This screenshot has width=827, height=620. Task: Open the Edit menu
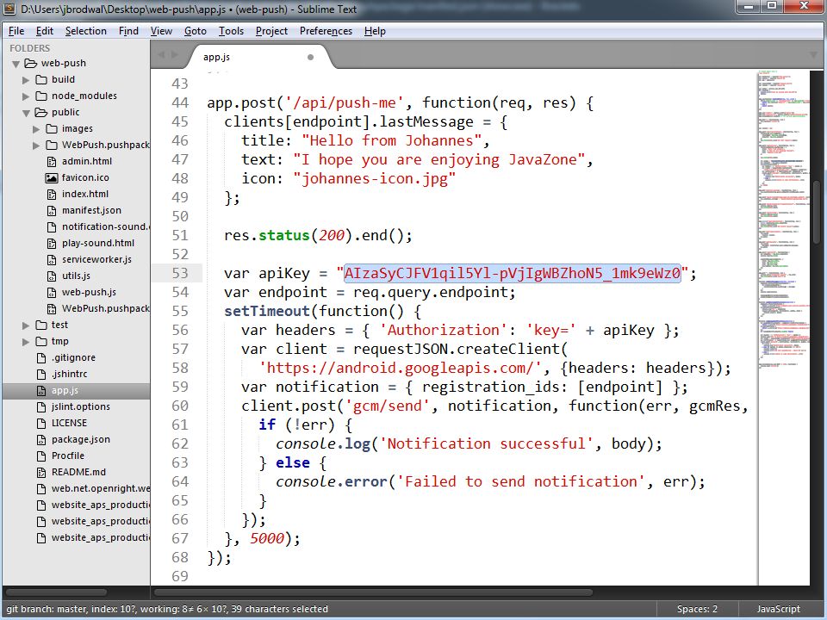[44, 31]
